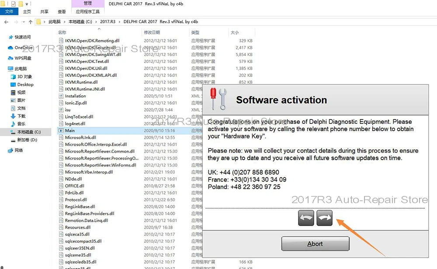Expand chevron after 2017.R3 breadcrumb
The width and height of the screenshot is (437, 269).
click(x=120, y=21)
